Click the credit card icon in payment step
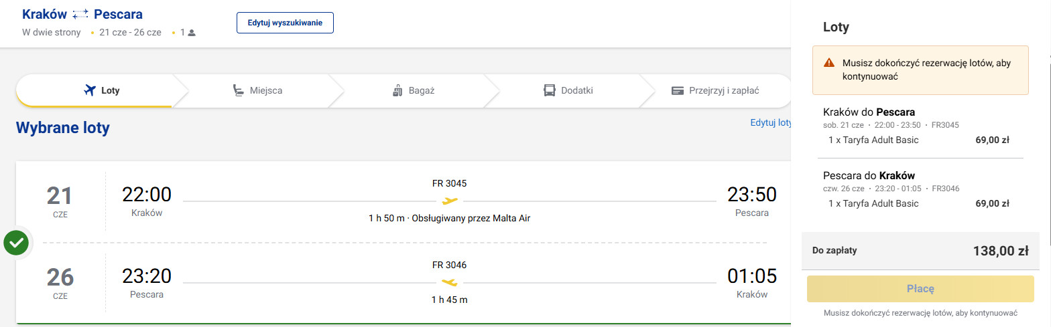1051x327 pixels. click(x=678, y=91)
